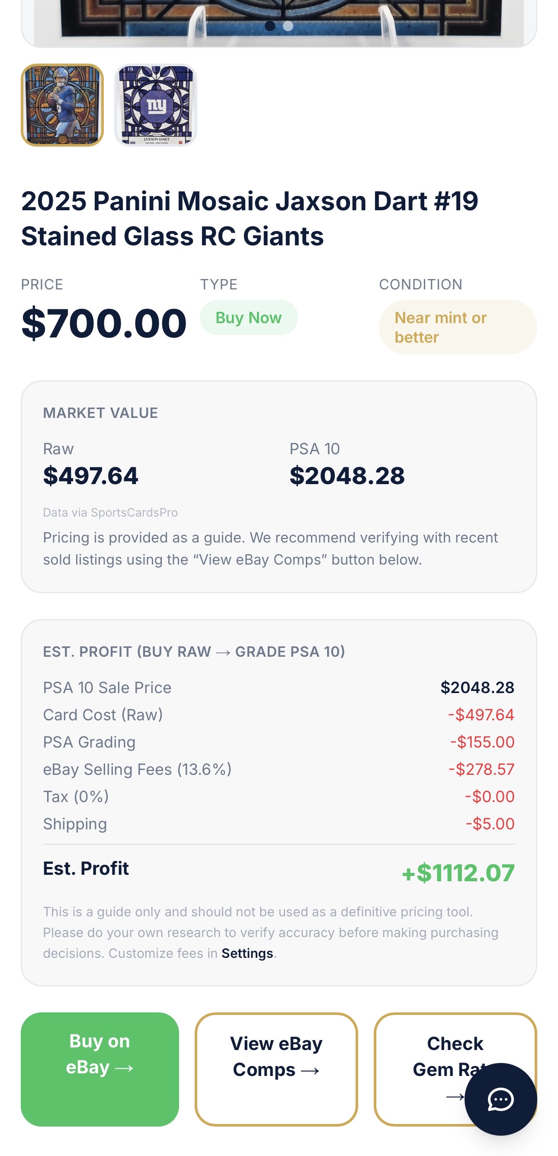The height and width of the screenshot is (1156, 558).
Task: Open the chat support bubble icon
Action: click(500, 1099)
